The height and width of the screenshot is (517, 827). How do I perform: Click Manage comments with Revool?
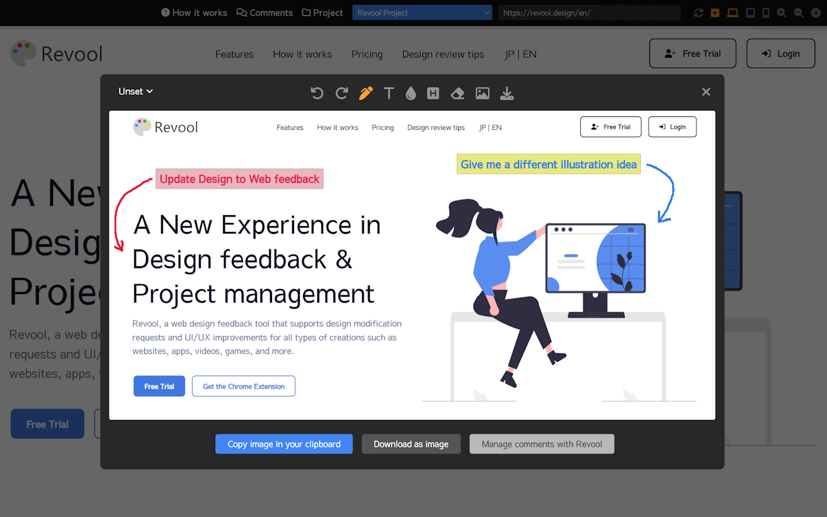pos(541,444)
